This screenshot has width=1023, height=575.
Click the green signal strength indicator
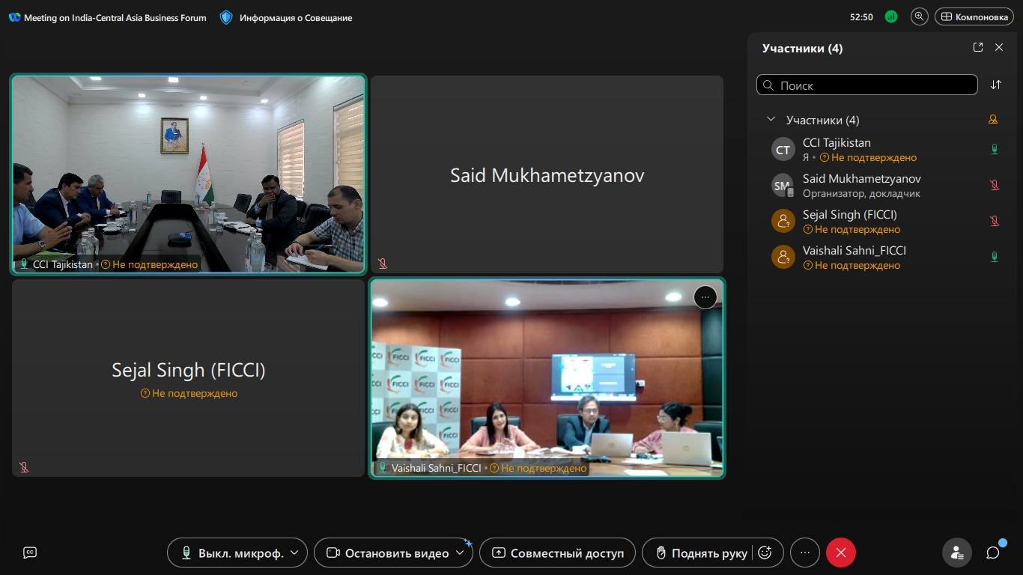(x=890, y=16)
